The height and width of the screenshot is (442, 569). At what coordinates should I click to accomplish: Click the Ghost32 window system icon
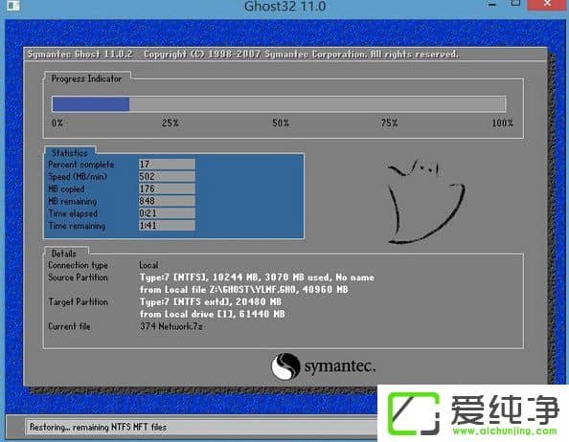pyautogui.click(x=13, y=5)
